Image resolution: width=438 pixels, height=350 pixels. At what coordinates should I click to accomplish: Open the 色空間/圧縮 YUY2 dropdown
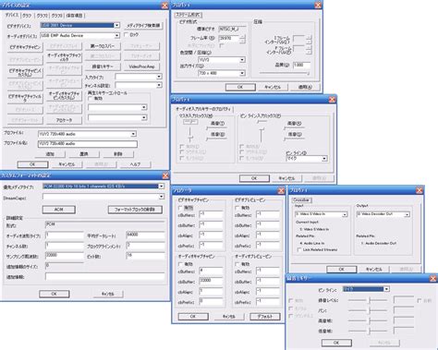[x=242, y=60]
